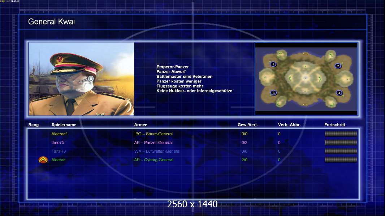
Task: Click start position 2 marker on map
Action: click(338, 66)
